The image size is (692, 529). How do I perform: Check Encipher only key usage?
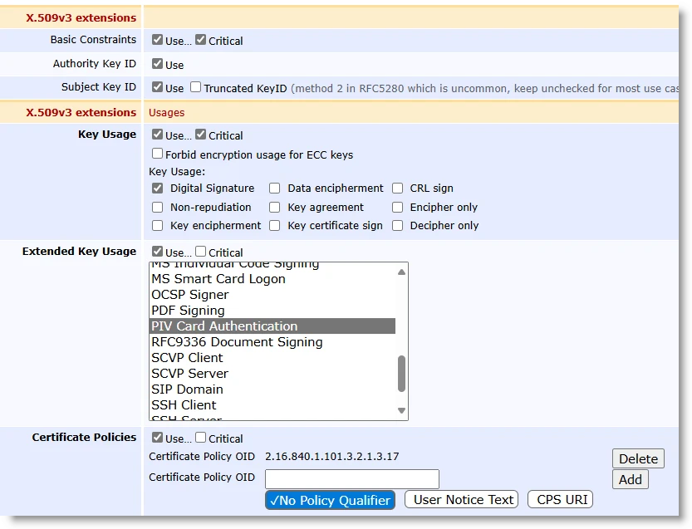point(397,208)
